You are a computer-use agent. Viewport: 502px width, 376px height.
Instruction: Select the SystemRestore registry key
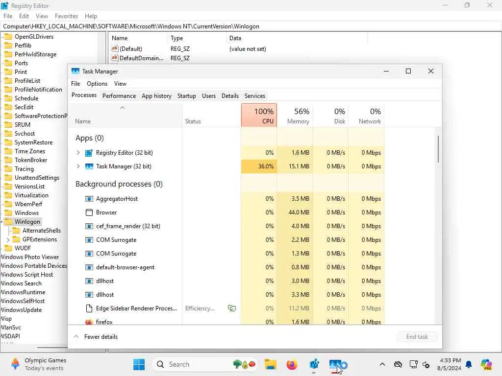tap(34, 142)
